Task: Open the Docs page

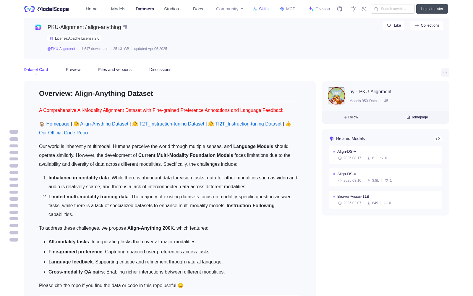Action: click(198, 9)
